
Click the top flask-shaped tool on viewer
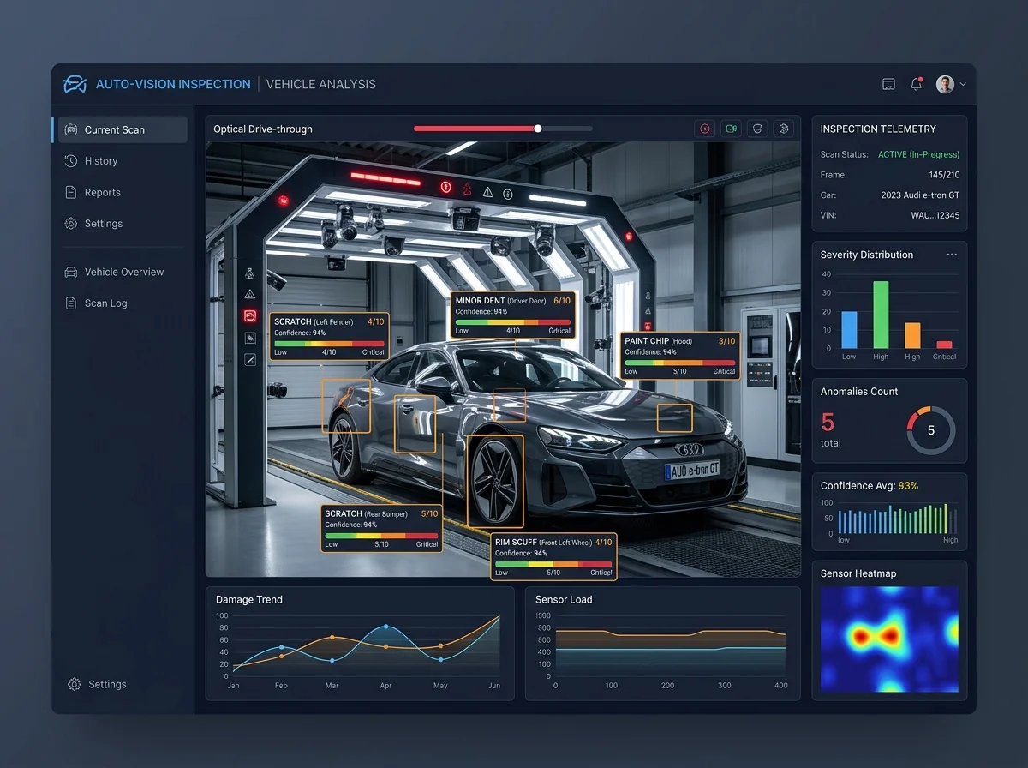coord(250,273)
